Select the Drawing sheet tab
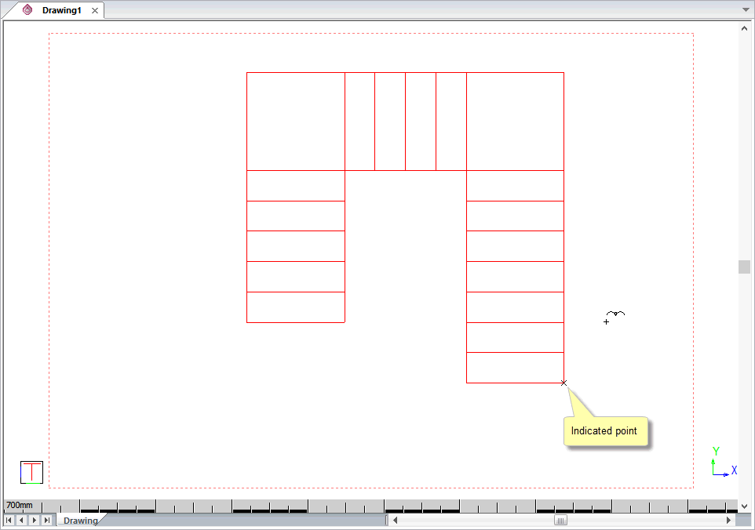 click(x=80, y=521)
